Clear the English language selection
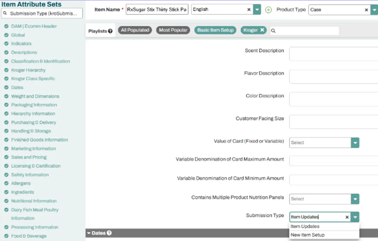Image resolution: width=378 pixels, height=241 pixels. pyautogui.click(x=249, y=9)
